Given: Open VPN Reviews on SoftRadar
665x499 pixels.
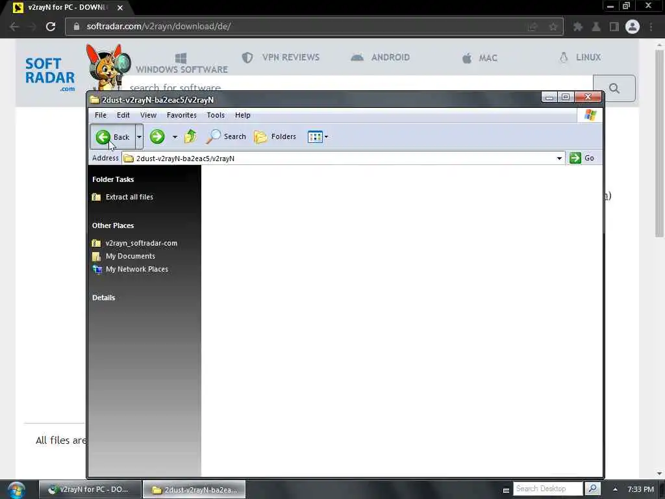Looking at the screenshot, I should pos(281,57).
